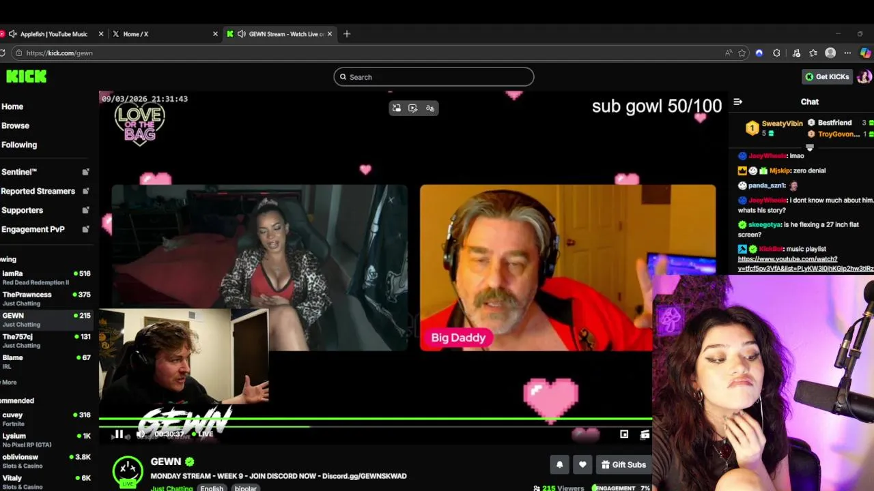The height and width of the screenshot is (491, 874).
Task: Click the external icon beside Engagement PvP
Action: (x=85, y=229)
